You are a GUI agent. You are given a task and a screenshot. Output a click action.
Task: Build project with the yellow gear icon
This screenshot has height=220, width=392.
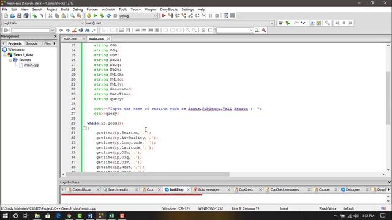[89, 16]
